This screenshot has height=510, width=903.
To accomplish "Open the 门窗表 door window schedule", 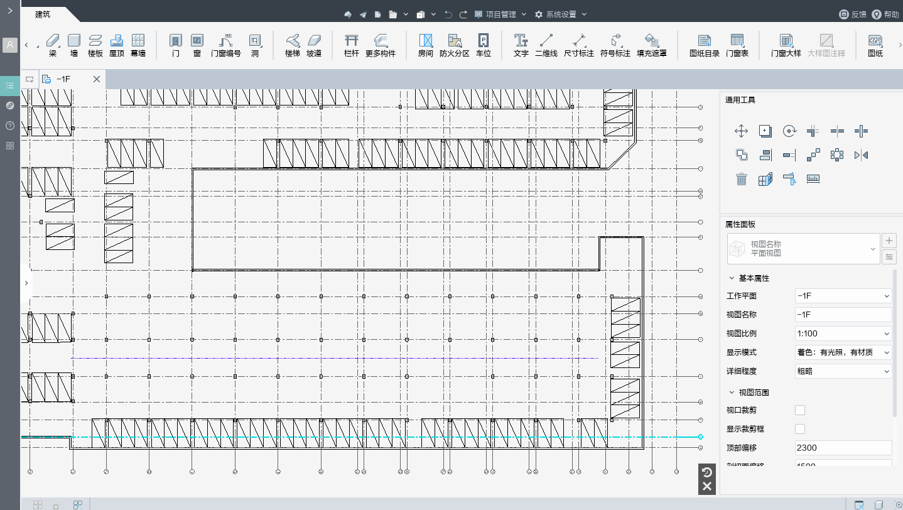I will pos(737,46).
